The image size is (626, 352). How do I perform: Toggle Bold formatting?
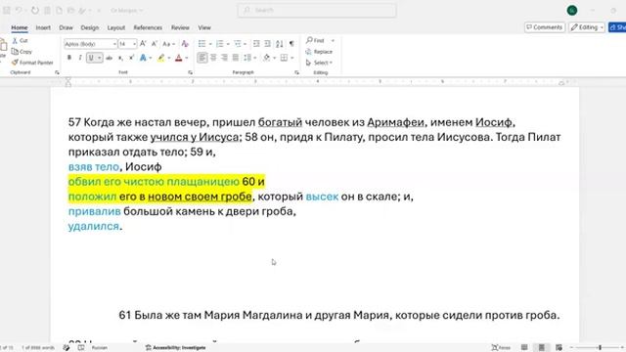pos(69,58)
